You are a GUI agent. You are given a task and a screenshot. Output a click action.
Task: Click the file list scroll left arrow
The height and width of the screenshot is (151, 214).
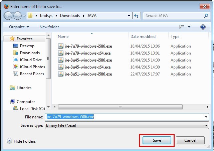click(55, 107)
